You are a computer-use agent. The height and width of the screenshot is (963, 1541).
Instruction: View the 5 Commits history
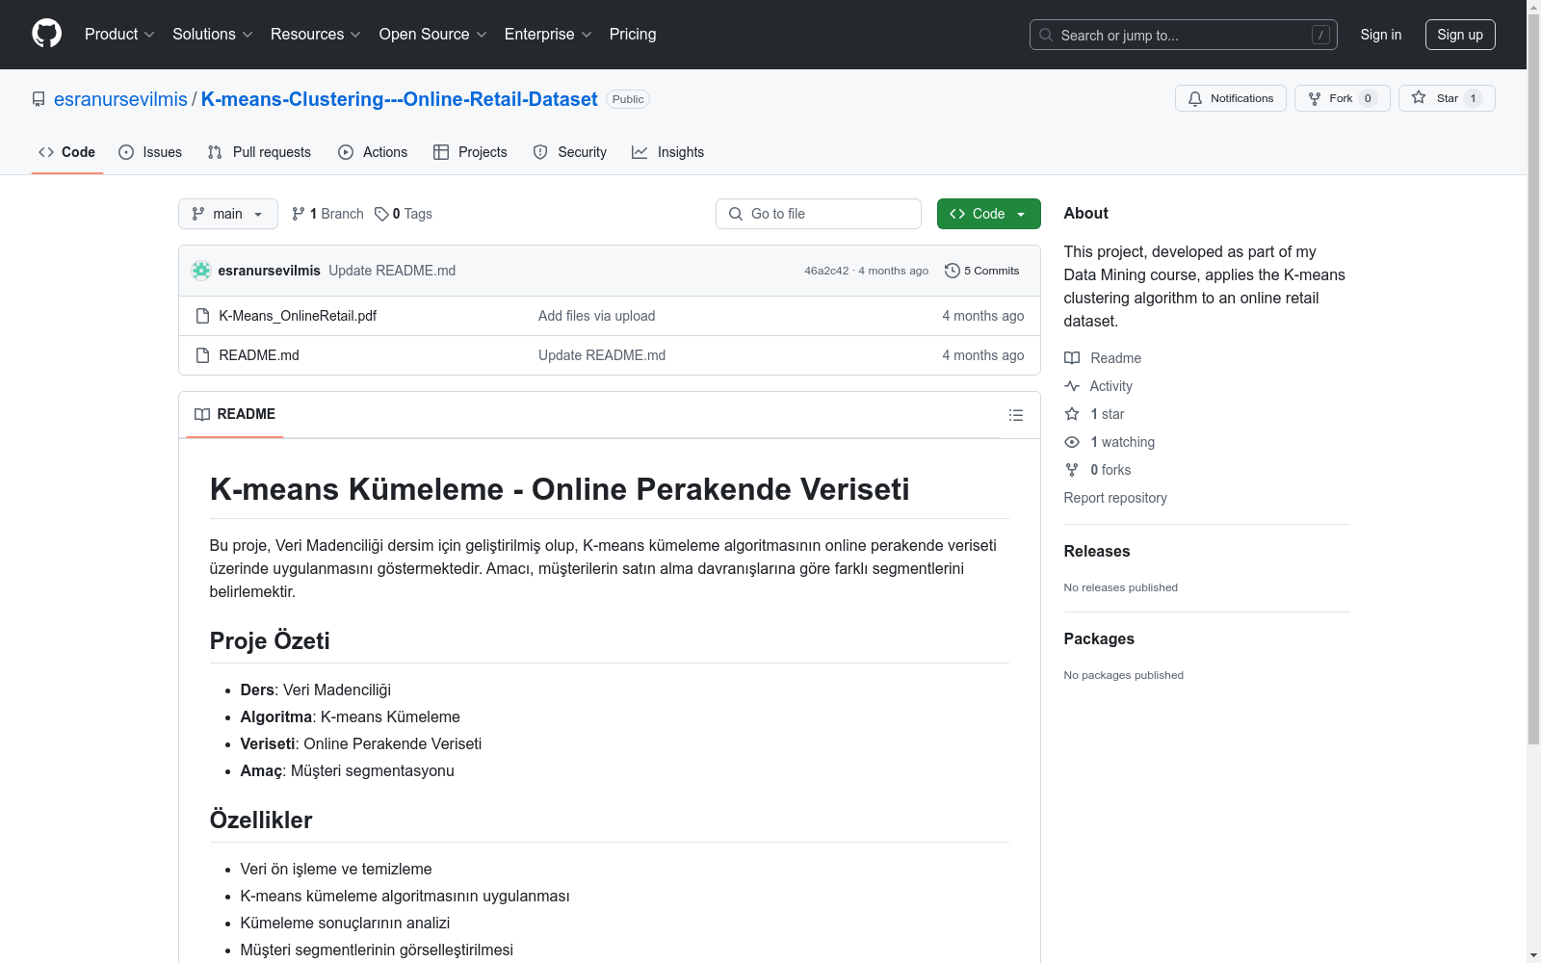pyautogui.click(x=982, y=271)
